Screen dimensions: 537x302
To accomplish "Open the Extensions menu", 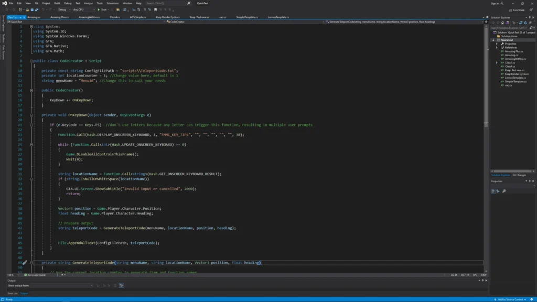I will point(112,3).
